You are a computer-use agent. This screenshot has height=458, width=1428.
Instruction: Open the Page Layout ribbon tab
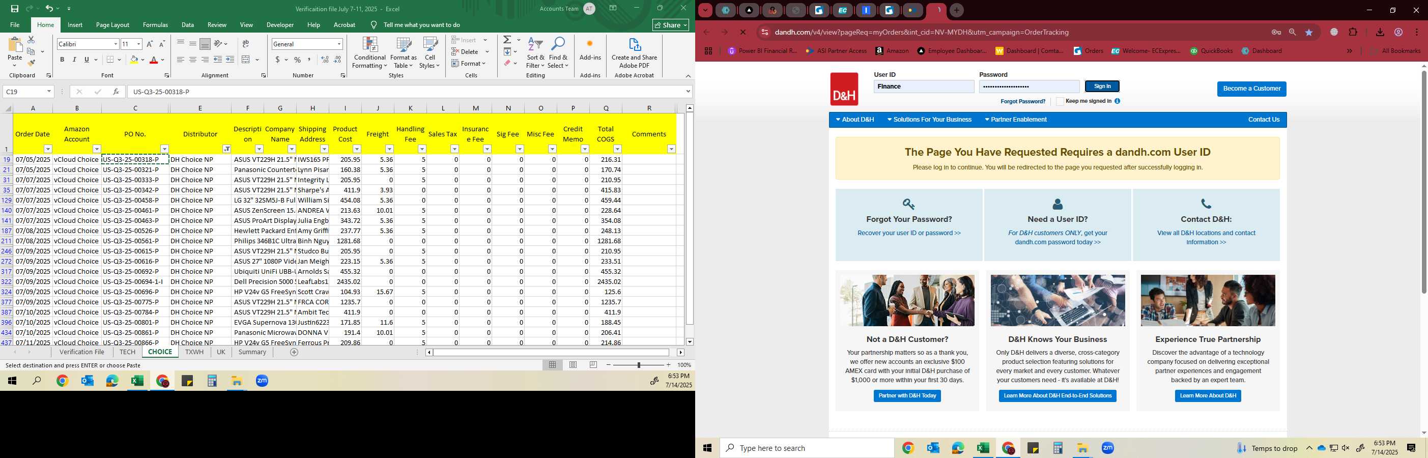point(112,25)
